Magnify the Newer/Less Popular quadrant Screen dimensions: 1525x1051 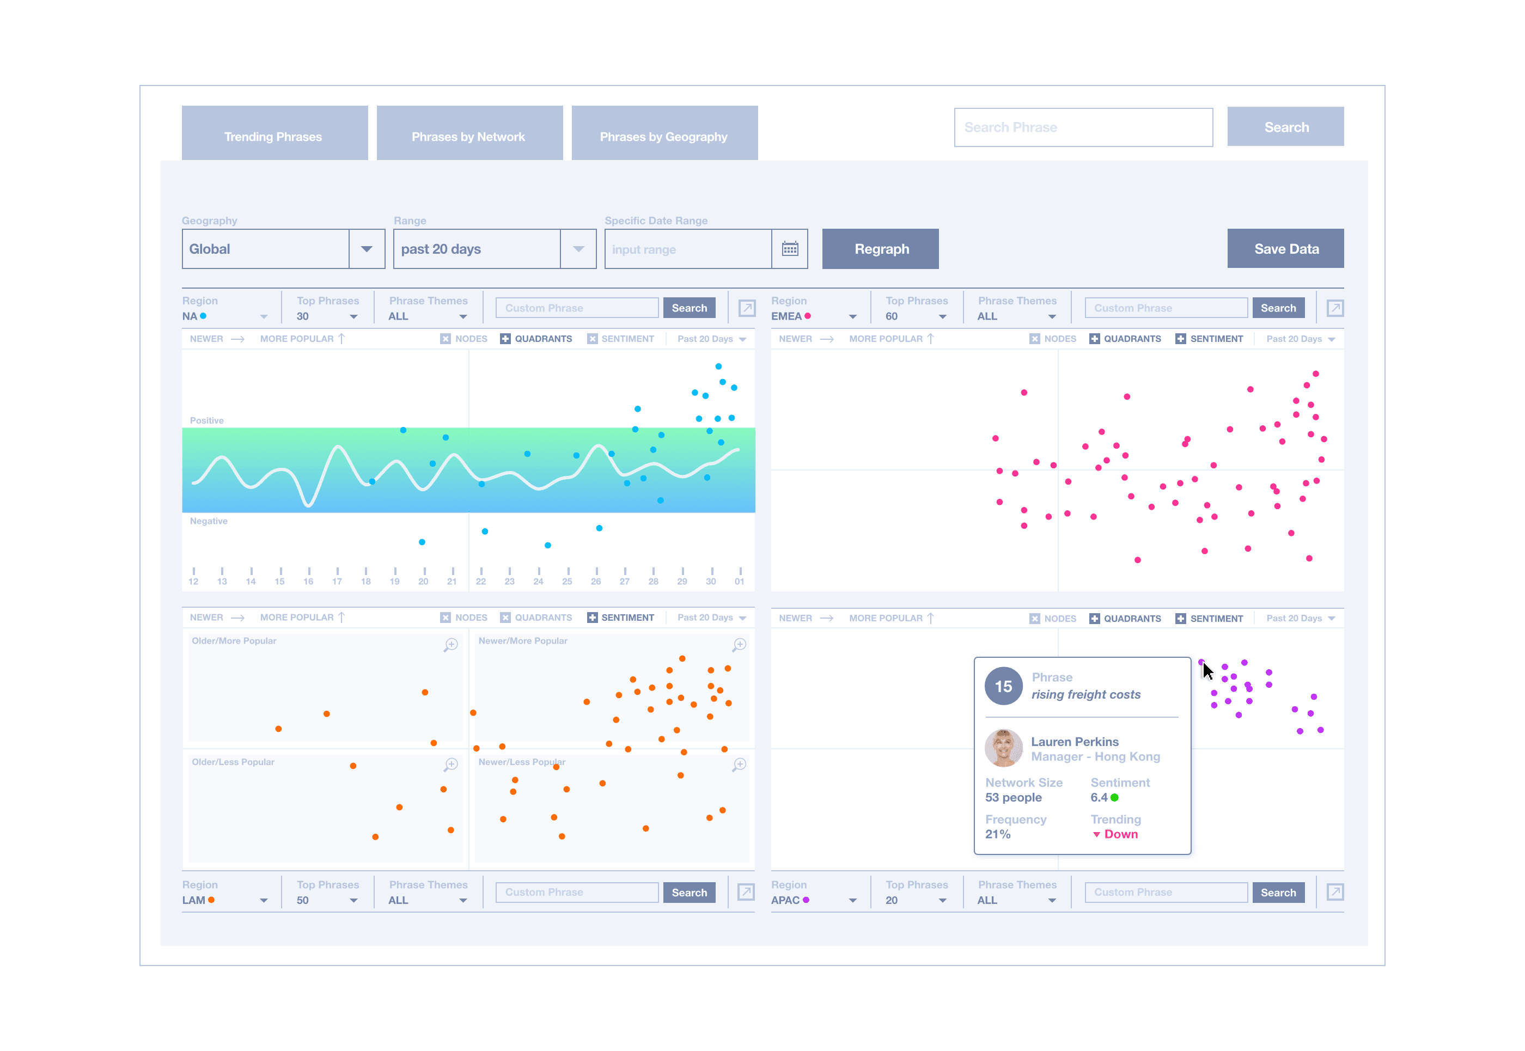740,765
